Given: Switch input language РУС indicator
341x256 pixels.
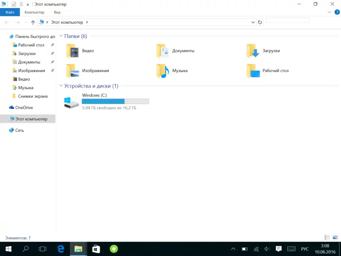Looking at the screenshot, I should click(x=305, y=249).
